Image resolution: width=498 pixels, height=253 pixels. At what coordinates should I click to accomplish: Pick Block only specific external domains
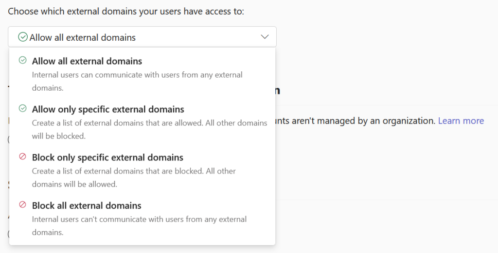(107, 158)
